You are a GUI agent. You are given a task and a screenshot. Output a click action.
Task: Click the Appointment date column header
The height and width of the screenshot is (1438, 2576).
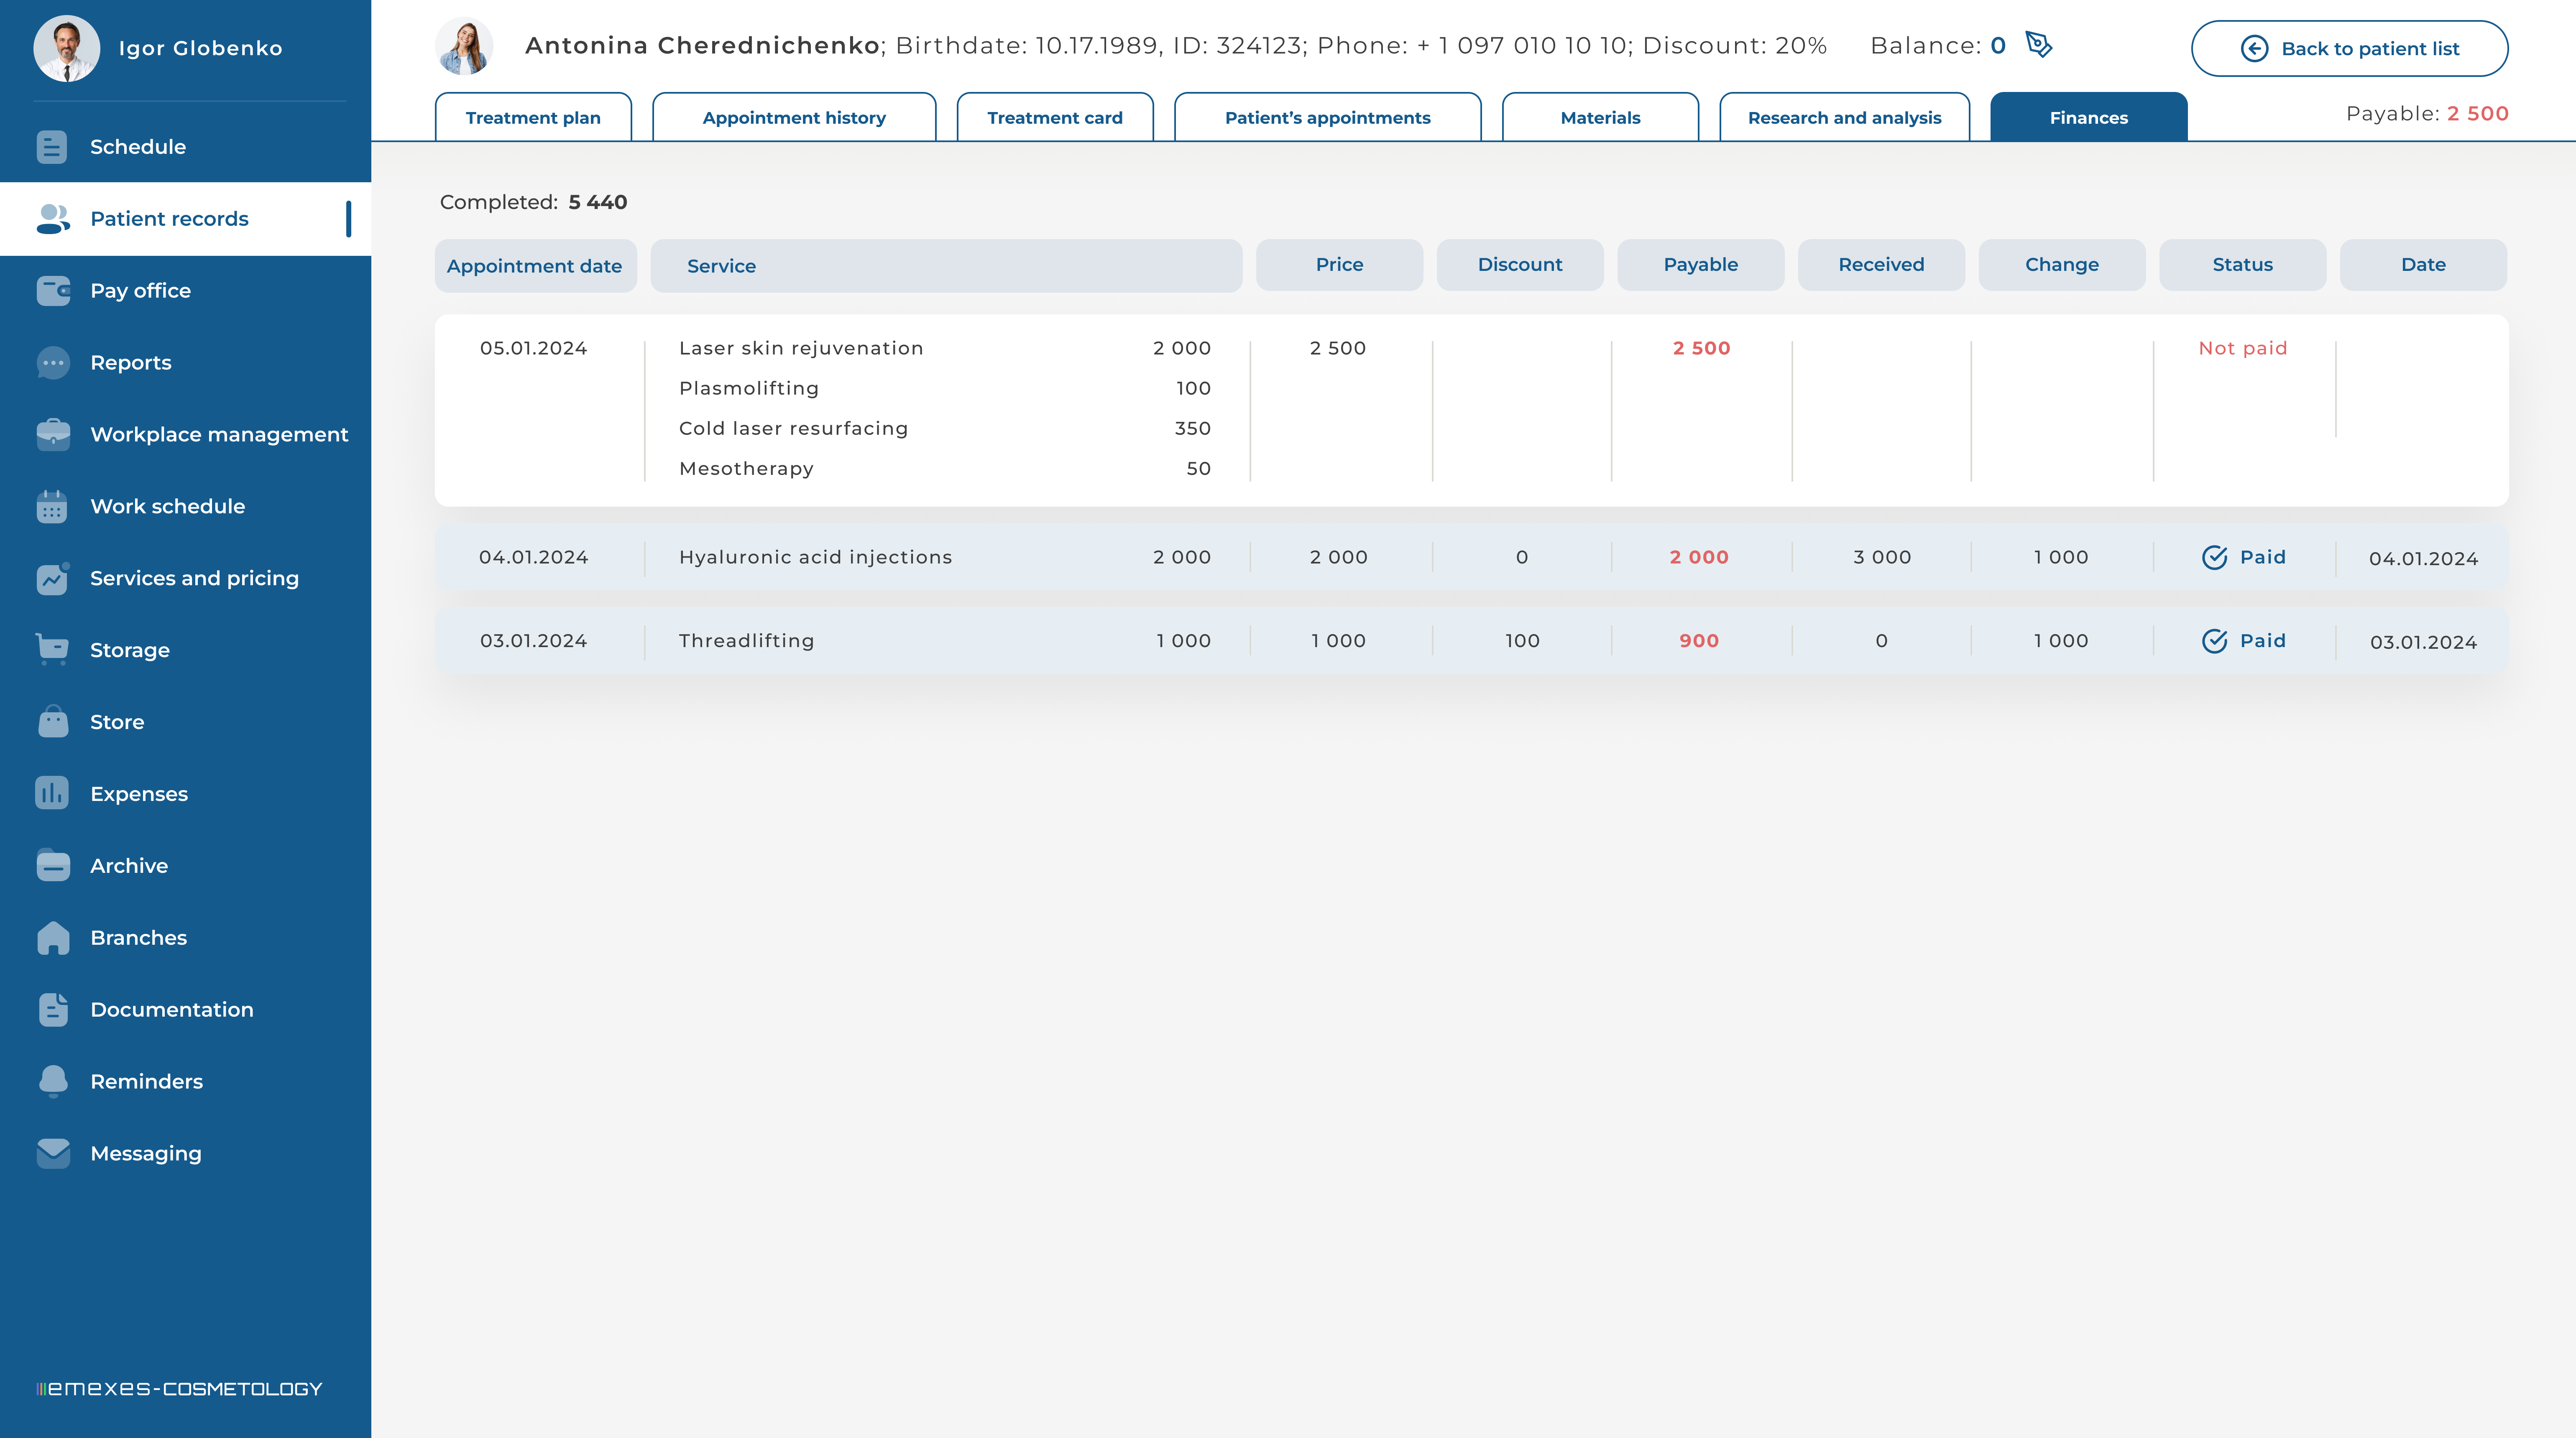534,266
